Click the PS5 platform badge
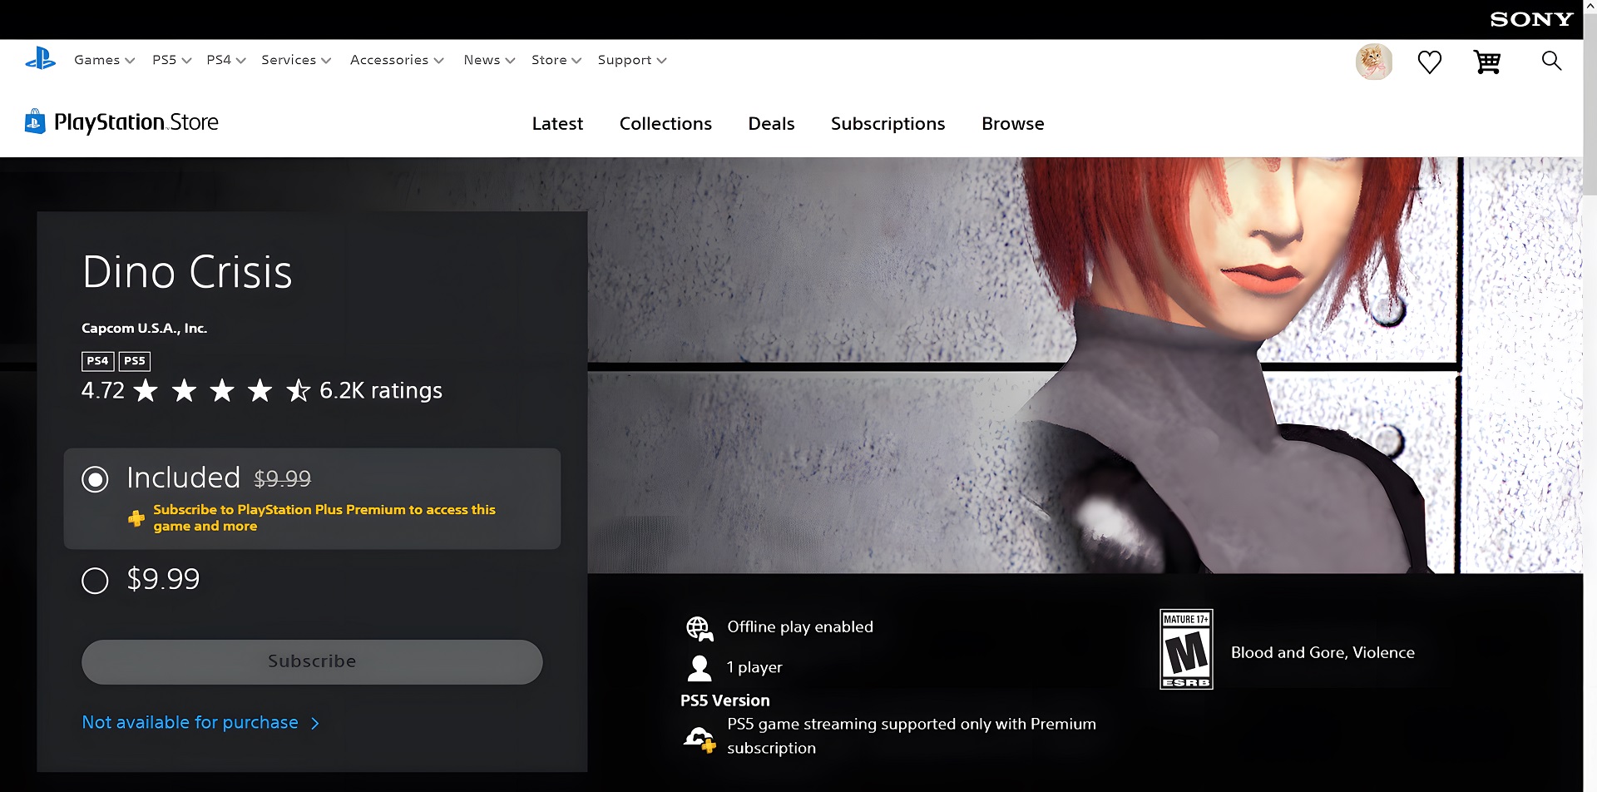This screenshot has width=1597, height=792. [x=135, y=361]
